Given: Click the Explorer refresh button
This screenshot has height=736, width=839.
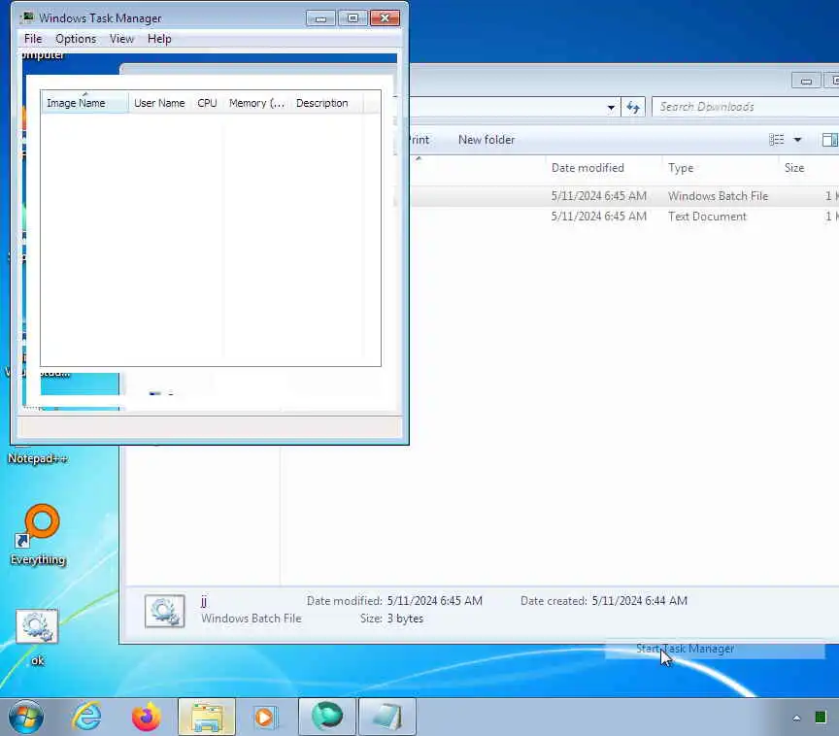Looking at the screenshot, I should pos(633,107).
